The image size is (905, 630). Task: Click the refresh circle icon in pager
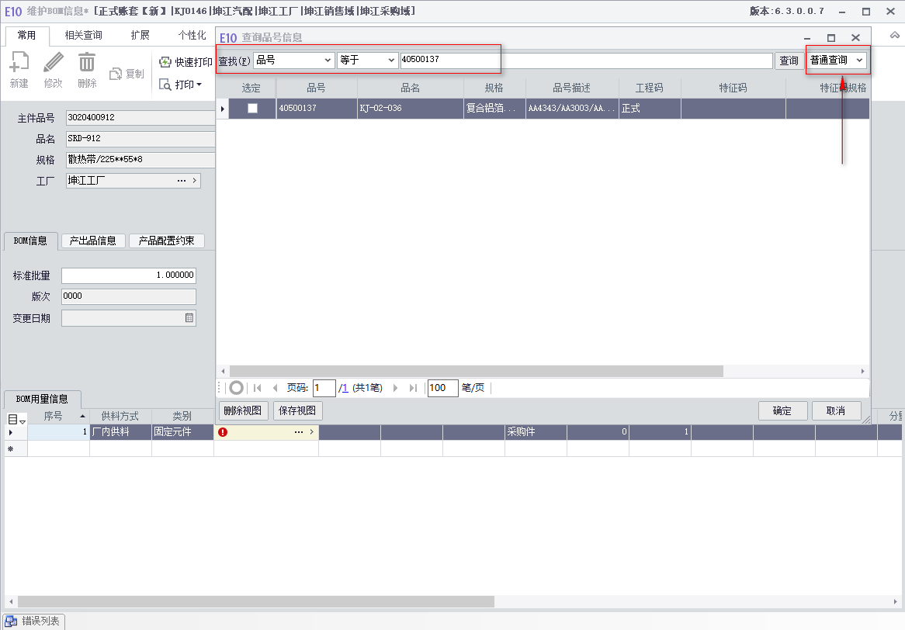coord(236,388)
